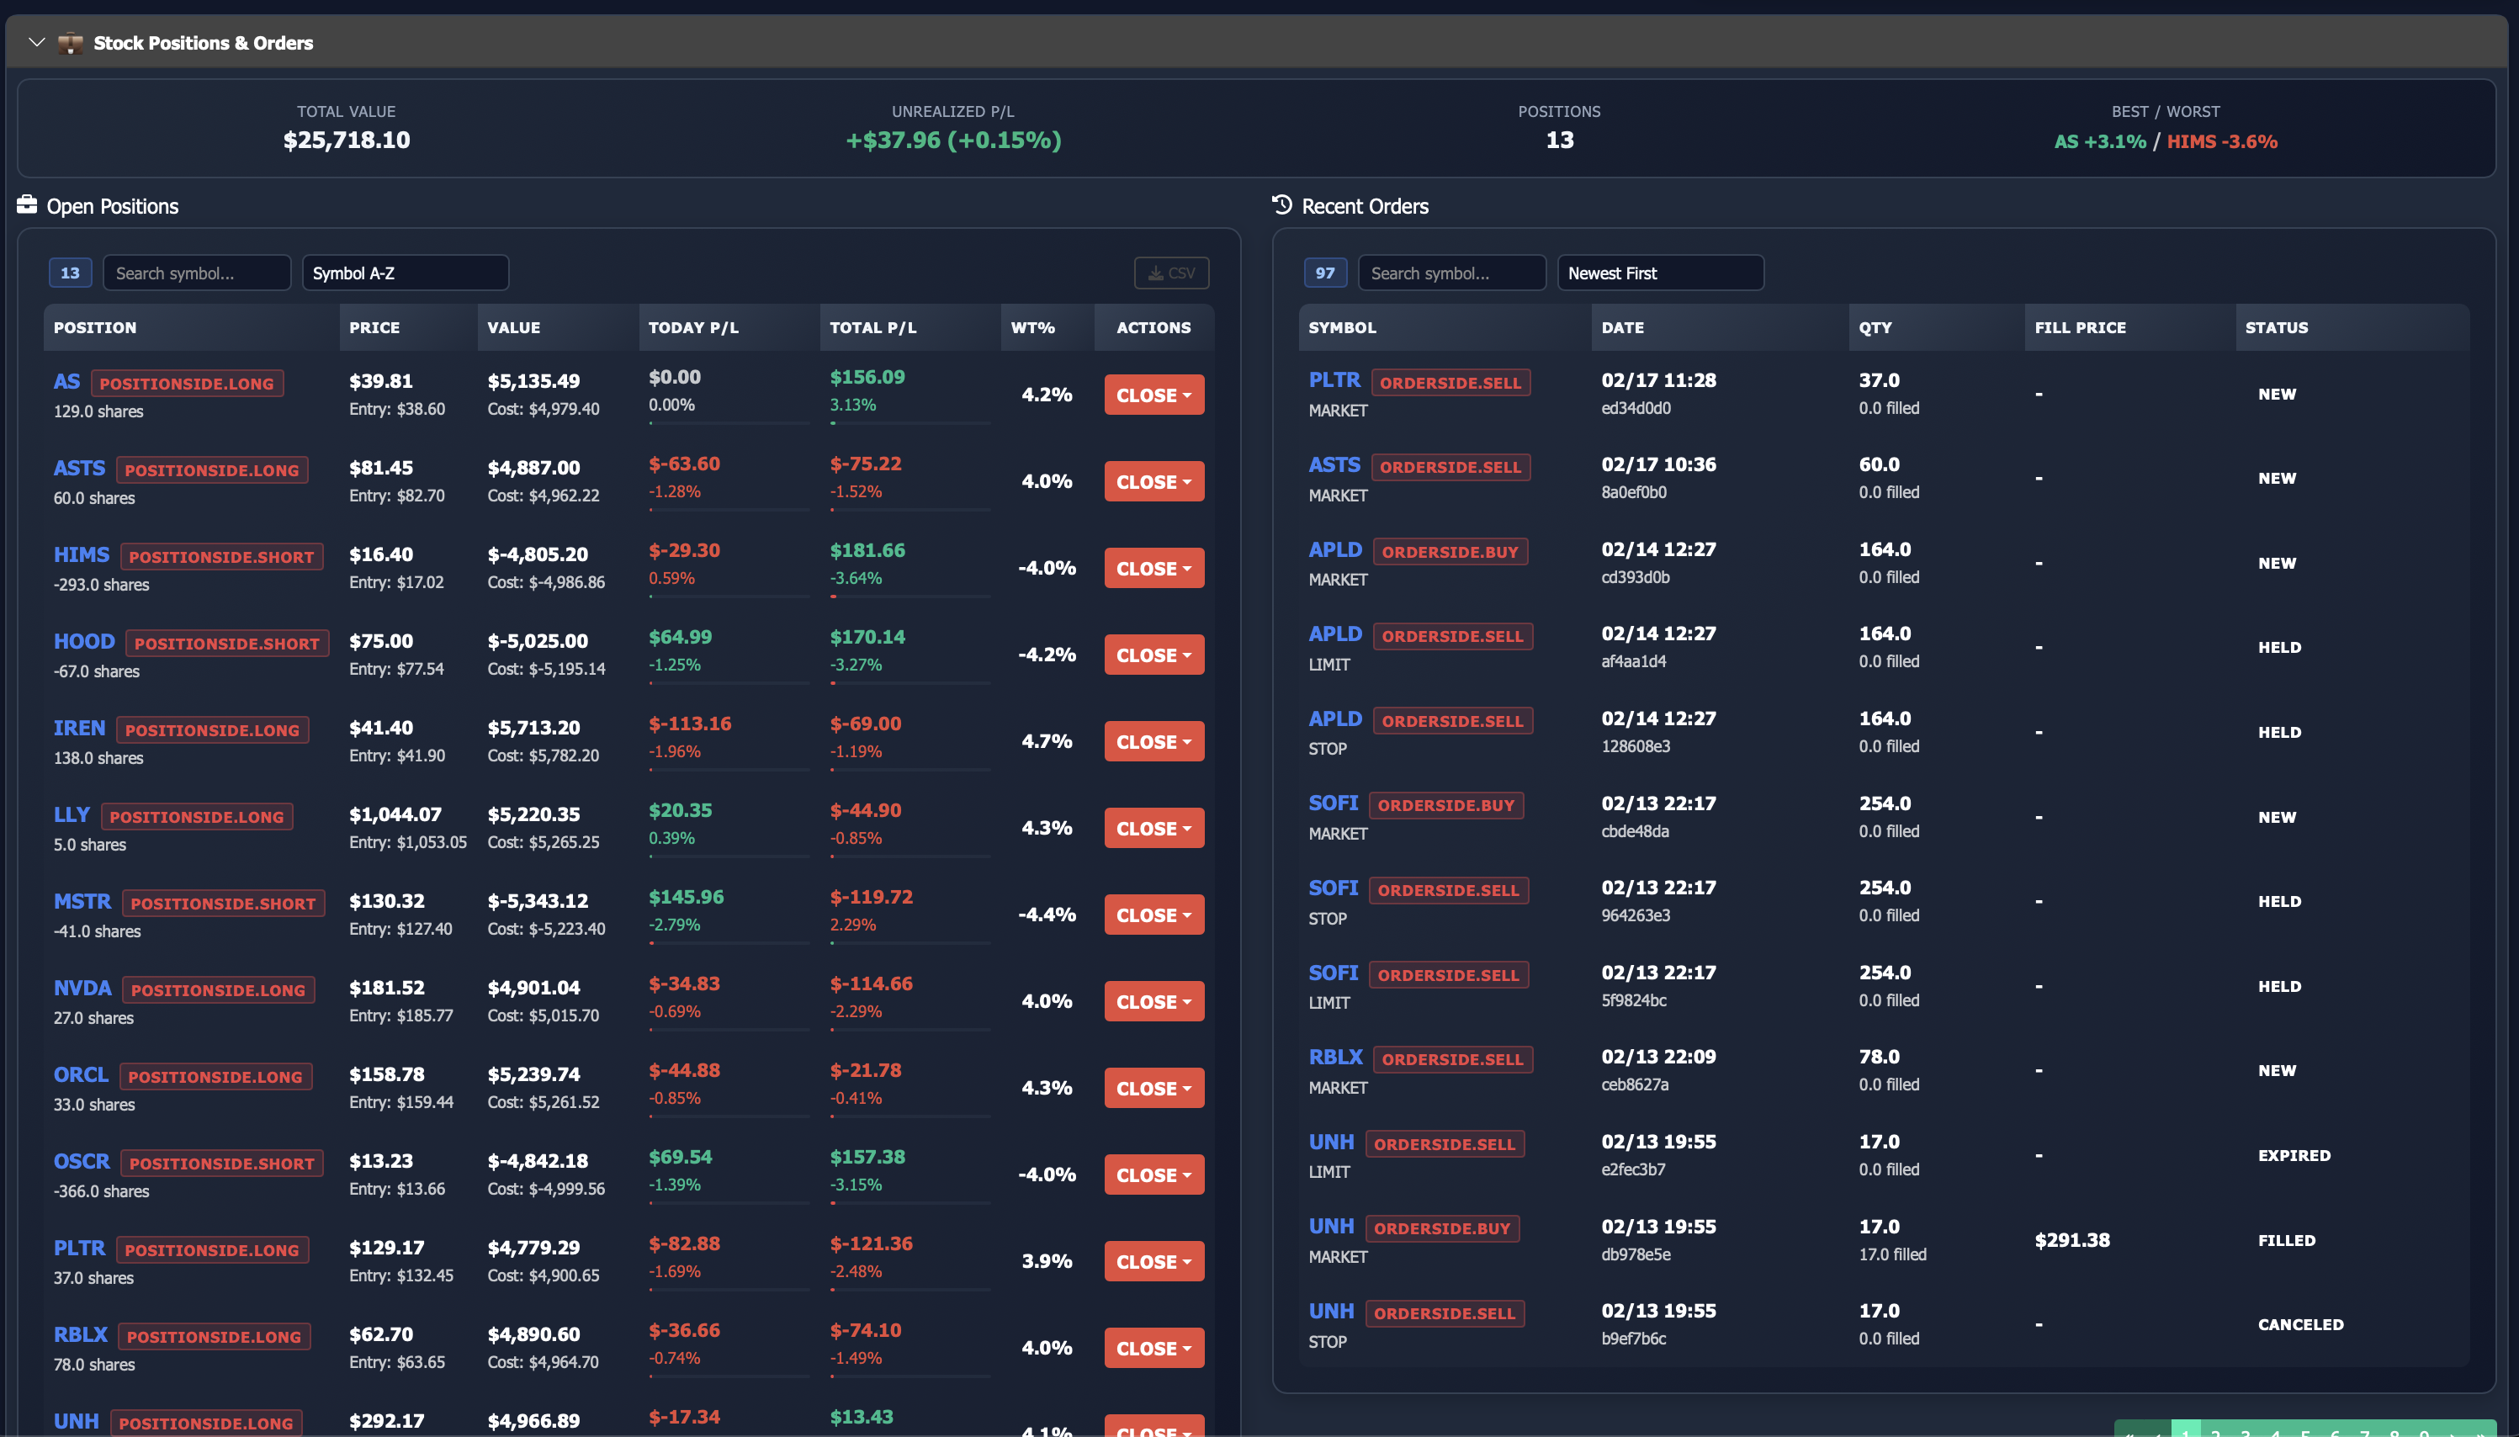The height and width of the screenshot is (1437, 2519).
Task: Open the AS symbol link in Open Positions
Action: 66,381
